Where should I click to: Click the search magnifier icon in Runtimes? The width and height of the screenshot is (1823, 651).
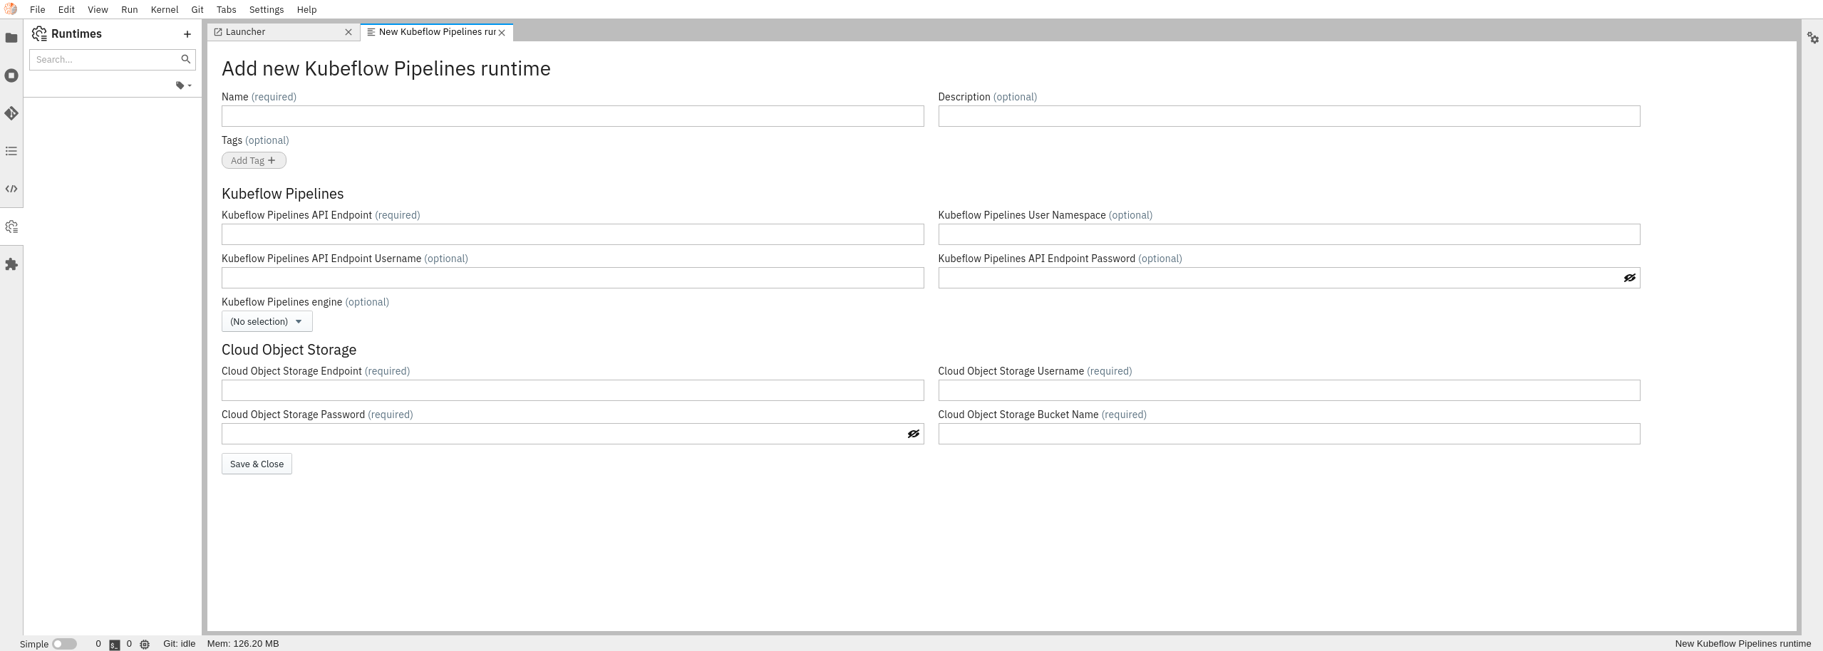coord(185,59)
